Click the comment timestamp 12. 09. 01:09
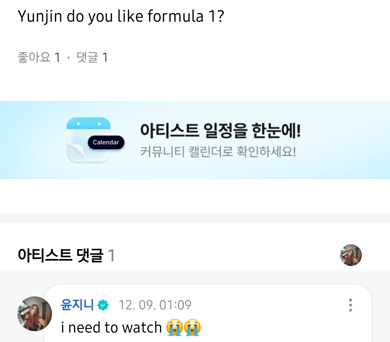The height and width of the screenshot is (342, 390). [x=155, y=305]
